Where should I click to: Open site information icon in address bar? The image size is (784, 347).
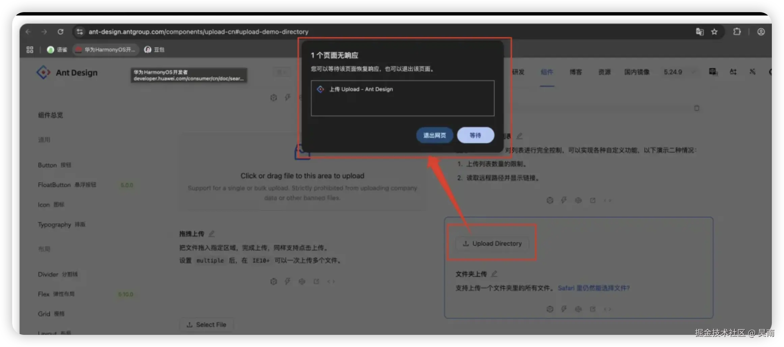click(80, 32)
